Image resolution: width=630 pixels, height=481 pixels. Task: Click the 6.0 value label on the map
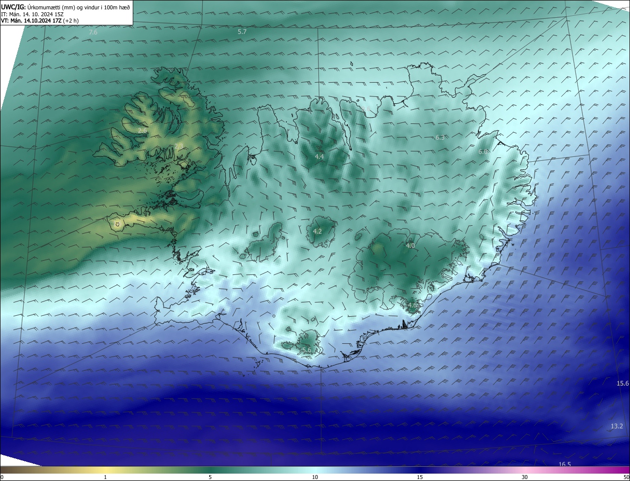(x=483, y=152)
